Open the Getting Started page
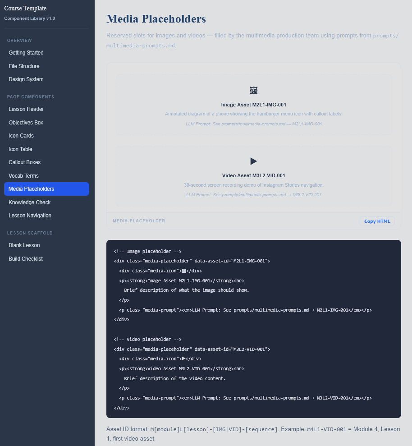412x446 pixels. pos(26,53)
